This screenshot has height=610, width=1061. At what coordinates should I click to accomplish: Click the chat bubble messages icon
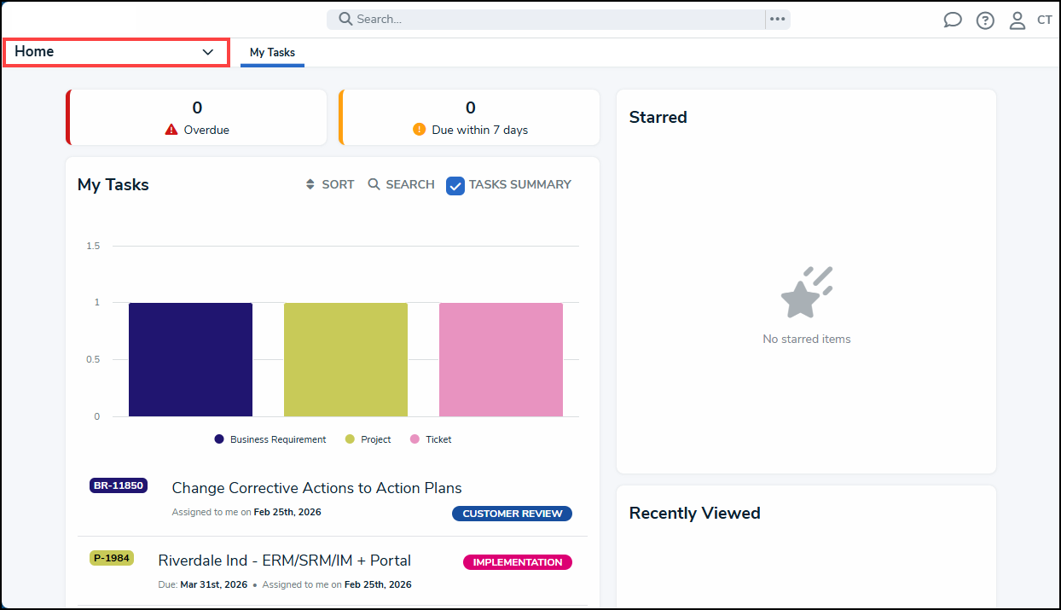point(953,20)
